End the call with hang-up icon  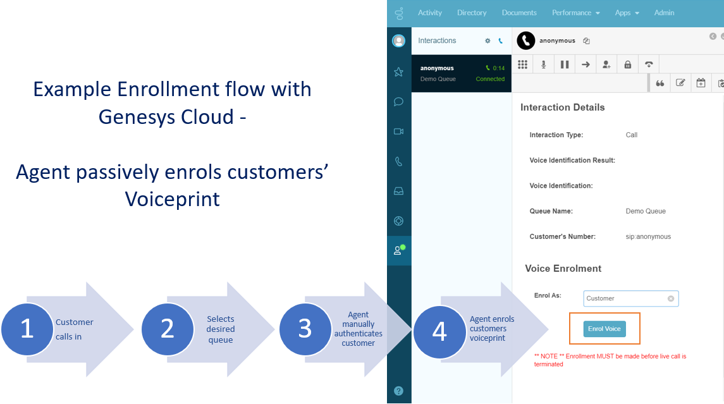click(649, 64)
